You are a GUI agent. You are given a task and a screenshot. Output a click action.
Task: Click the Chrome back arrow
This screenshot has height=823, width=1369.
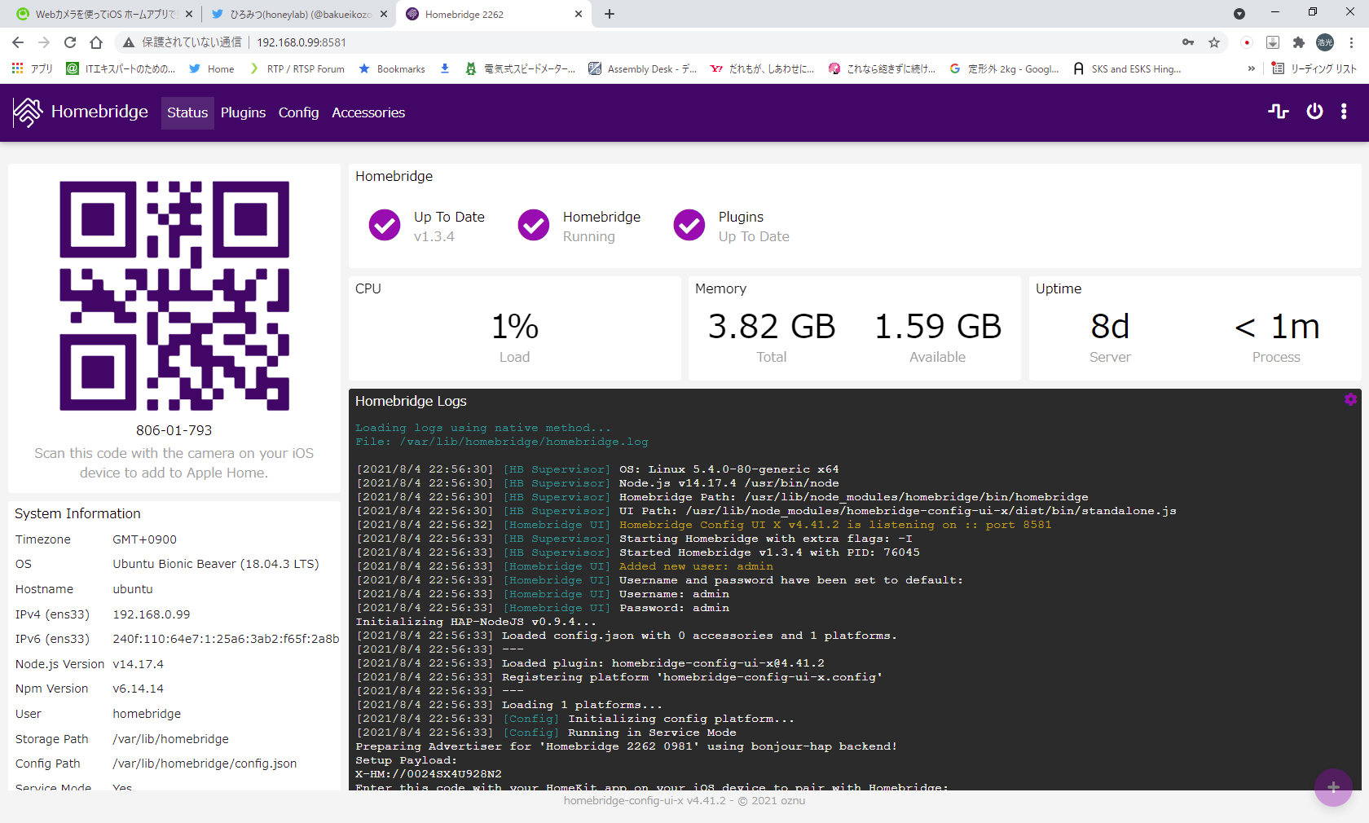coord(18,42)
